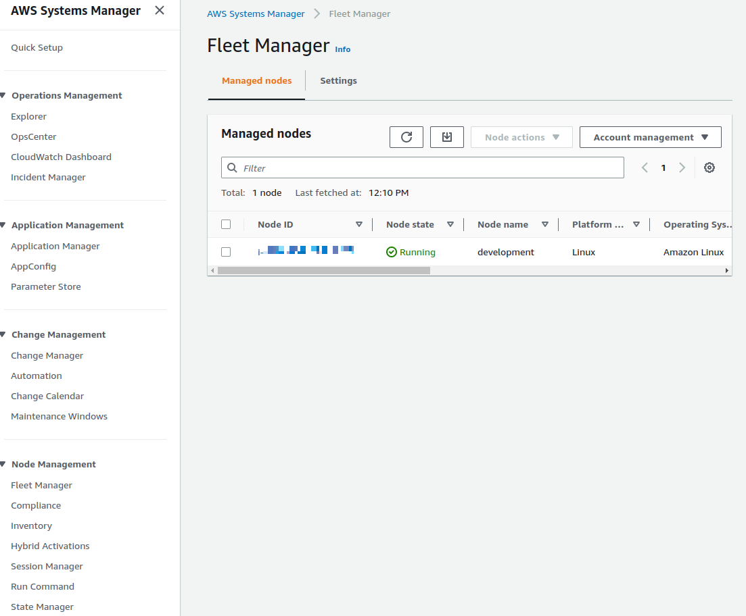Viewport: 746px width, 616px height.
Task: Go to next page arrow
Action: [x=682, y=168]
